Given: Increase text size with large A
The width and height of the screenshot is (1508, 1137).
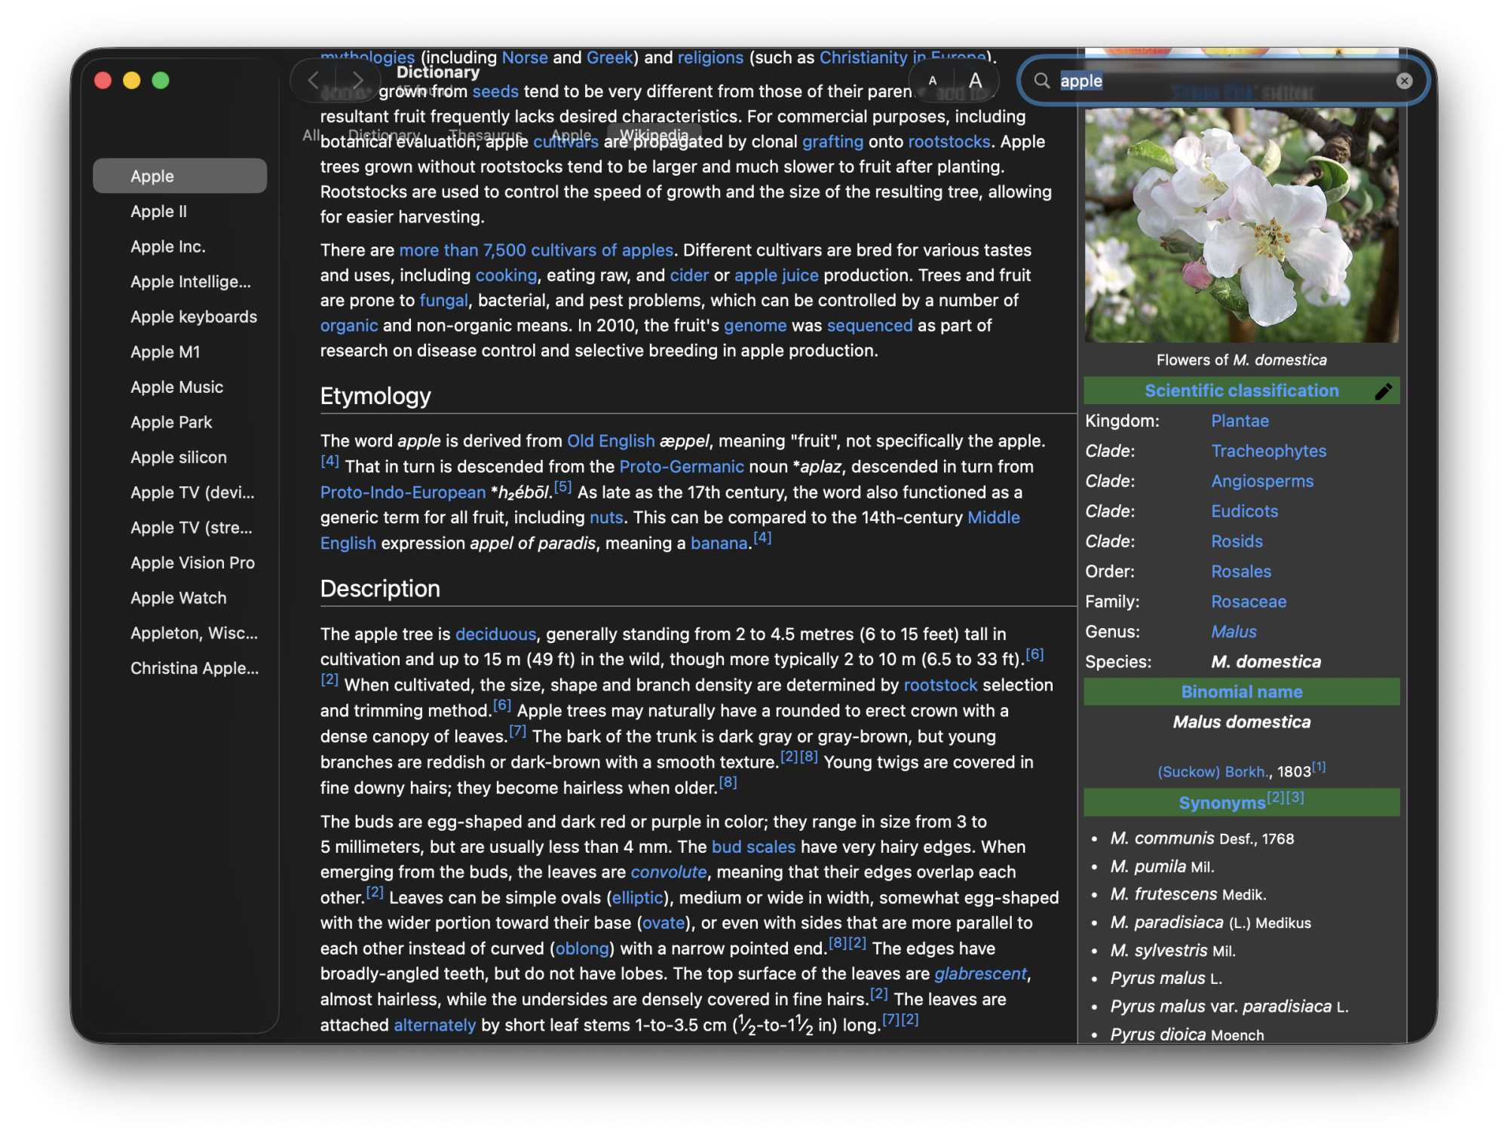Looking at the screenshot, I should click(x=975, y=81).
